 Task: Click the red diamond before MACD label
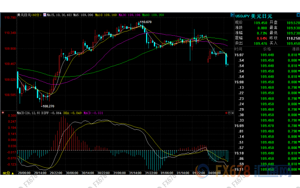[2, 113]
